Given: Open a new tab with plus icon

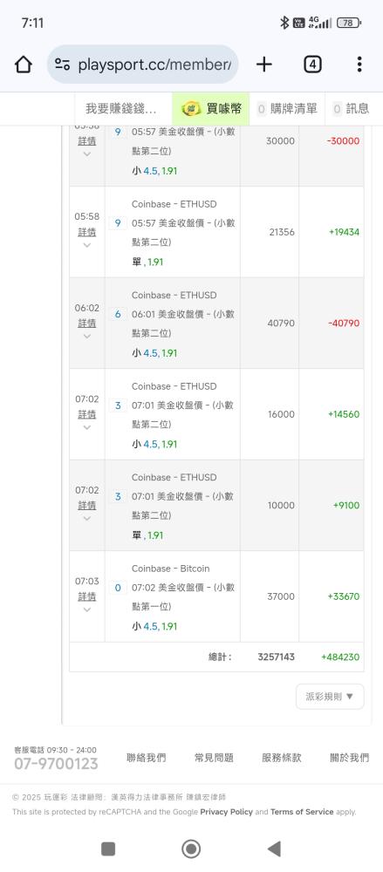Looking at the screenshot, I should pyautogui.click(x=263, y=65).
